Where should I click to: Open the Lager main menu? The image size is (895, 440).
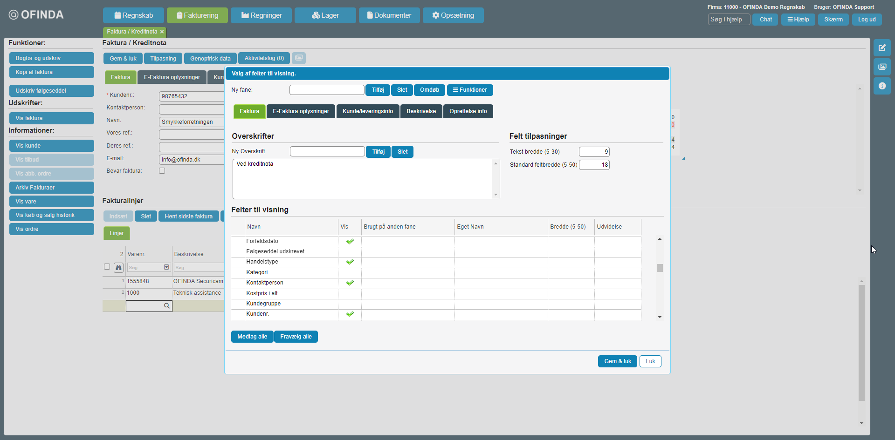coord(325,15)
